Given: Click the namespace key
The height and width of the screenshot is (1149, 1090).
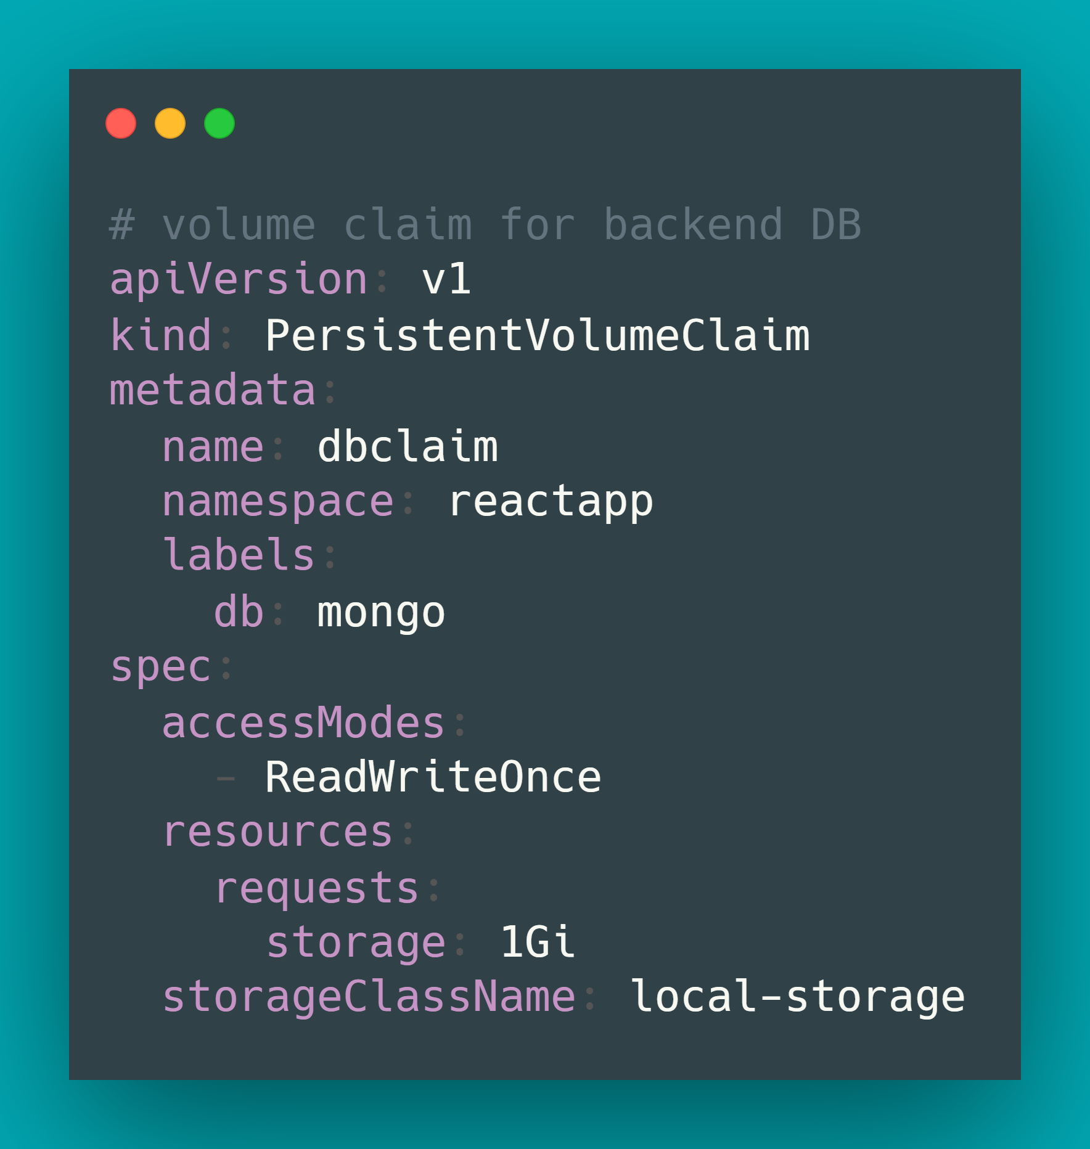Looking at the screenshot, I should pos(278,501).
